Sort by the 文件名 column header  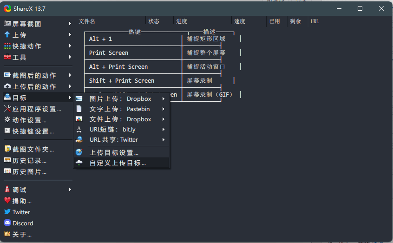click(x=111, y=21)
